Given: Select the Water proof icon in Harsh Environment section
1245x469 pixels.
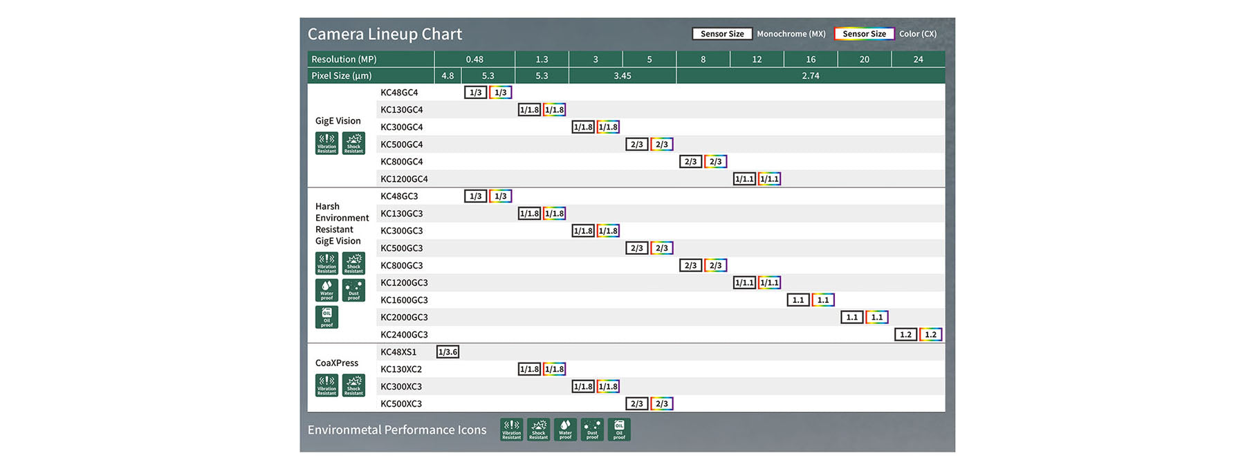Looking at the screenshot, I should pyautogui.click(x=326, y=290).
